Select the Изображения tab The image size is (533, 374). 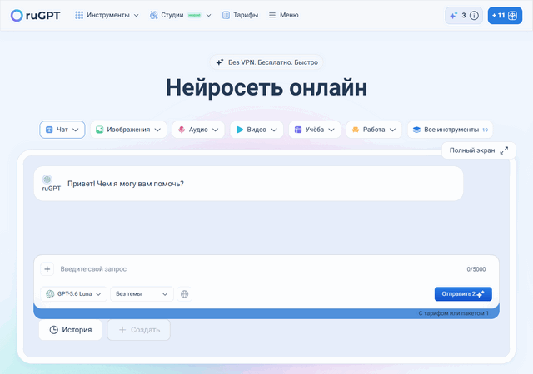(x=128, y=130)
